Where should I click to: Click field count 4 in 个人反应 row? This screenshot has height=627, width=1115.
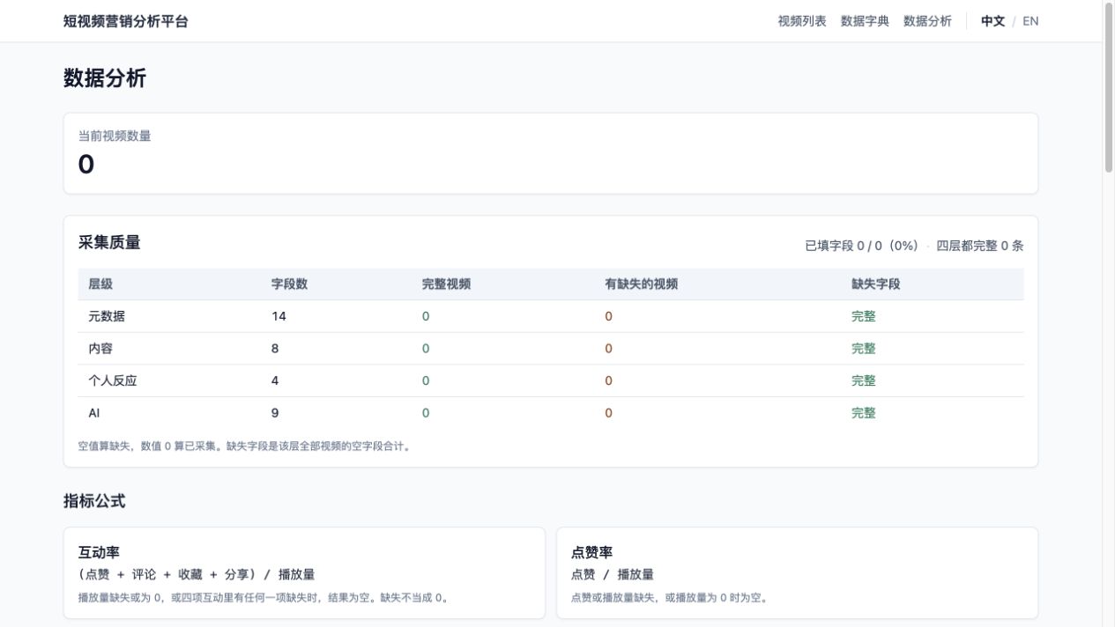275,380
